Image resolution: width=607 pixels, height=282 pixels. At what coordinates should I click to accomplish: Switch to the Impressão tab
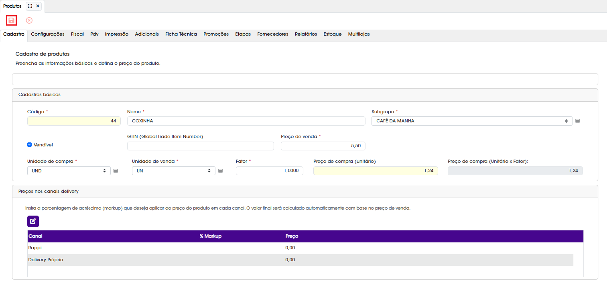[x=117, y=34]
